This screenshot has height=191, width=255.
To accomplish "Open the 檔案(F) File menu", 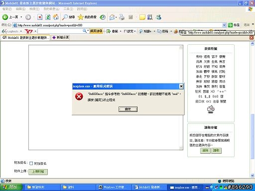I will pyautogui.click(x=7, y=9).
